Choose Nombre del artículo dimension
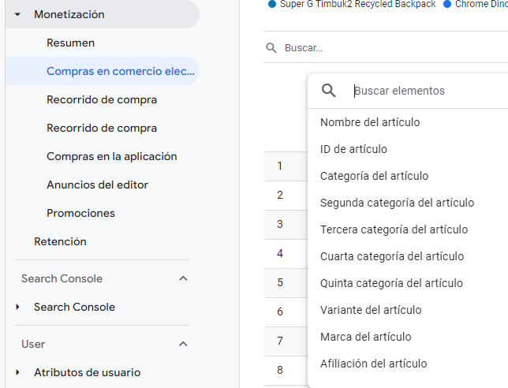508x388 pixels. (370, 122)
